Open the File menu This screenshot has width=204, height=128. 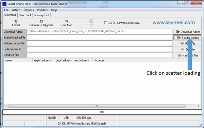(x=6, y=10)
